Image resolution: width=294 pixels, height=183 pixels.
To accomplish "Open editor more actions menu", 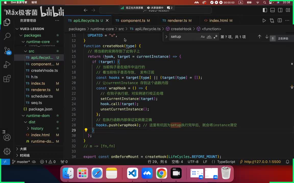I will tap(287, 20).
